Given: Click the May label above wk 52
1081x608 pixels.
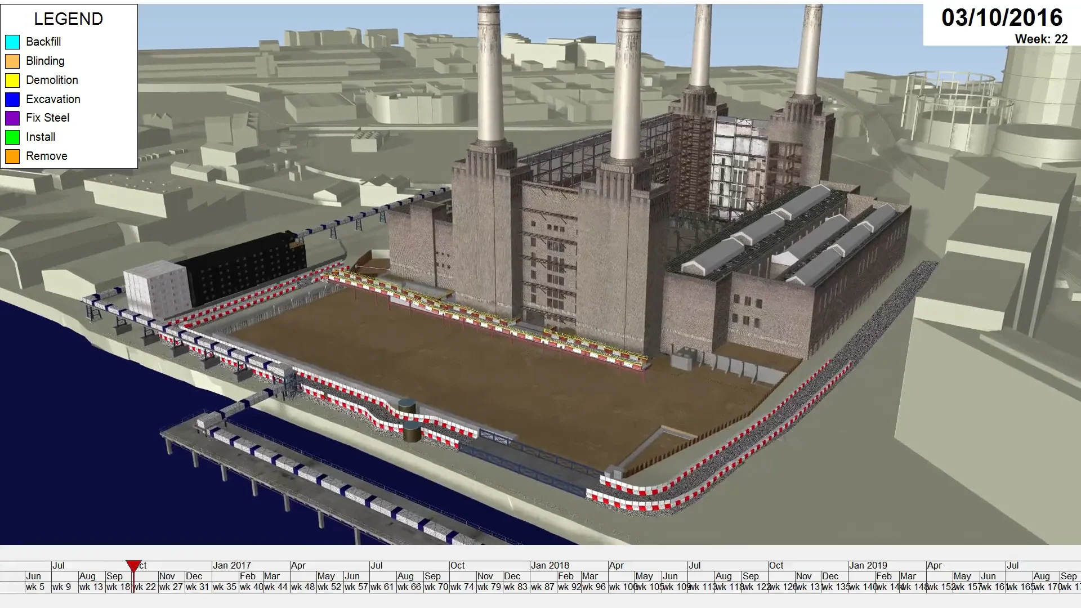Looking at the screenshot, I should (x=326, y=576).
